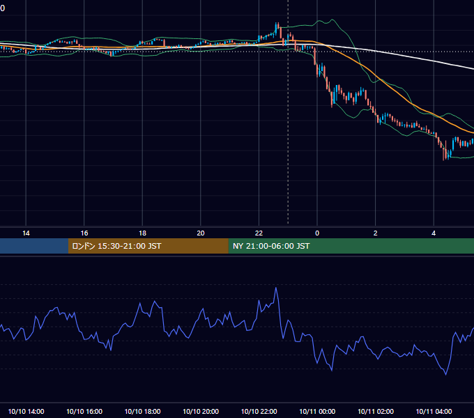Click the ロンドン 15:30-21:00 JST session bar
This screenshot has height=418, width=474.
click(x=148, y=246)
